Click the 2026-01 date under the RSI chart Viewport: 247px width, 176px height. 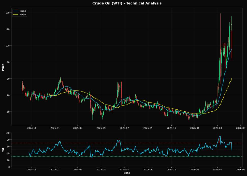[x=195, y=170]
